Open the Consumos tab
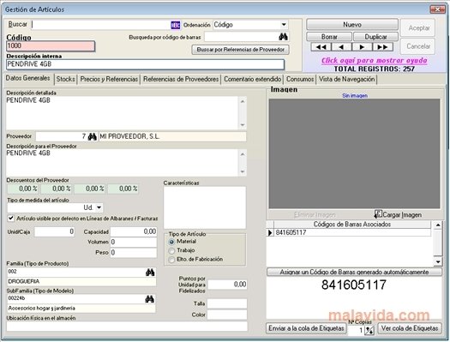Image resolution: width=450 pixels, height=342 pixels. (300, 79)
